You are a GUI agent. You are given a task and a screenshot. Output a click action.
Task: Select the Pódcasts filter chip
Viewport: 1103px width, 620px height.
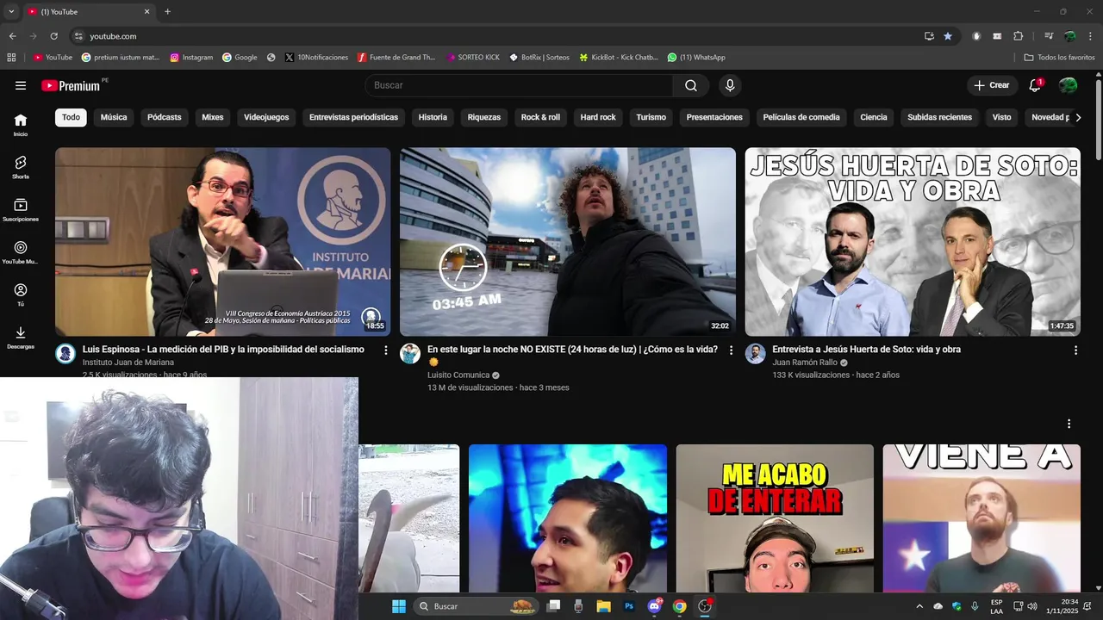point(165,117)
